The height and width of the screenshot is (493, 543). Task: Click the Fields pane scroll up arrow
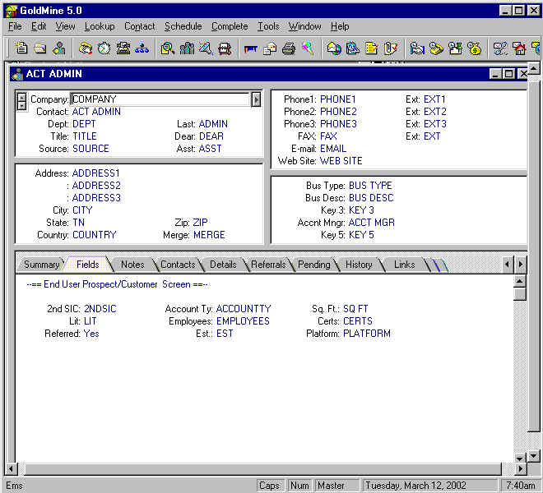coord(519,281)
